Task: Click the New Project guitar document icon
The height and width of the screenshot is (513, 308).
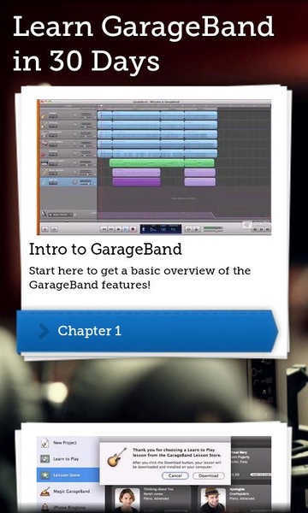Action: click(44, 443)
